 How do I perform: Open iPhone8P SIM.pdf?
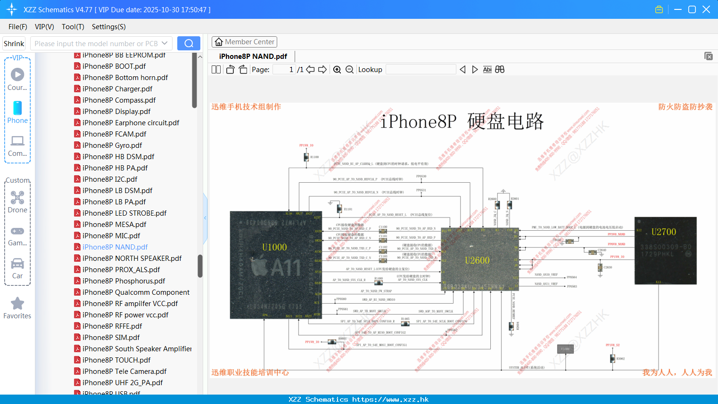click(x=111, y=338)
